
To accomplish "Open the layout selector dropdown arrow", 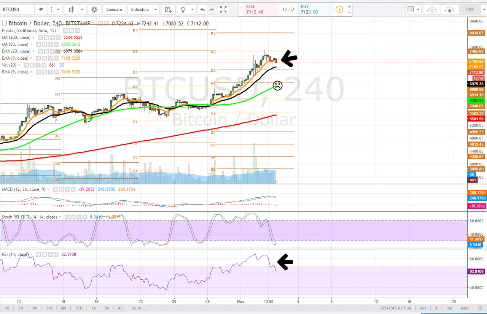I will pyautogui.click(x=419, y=10).
